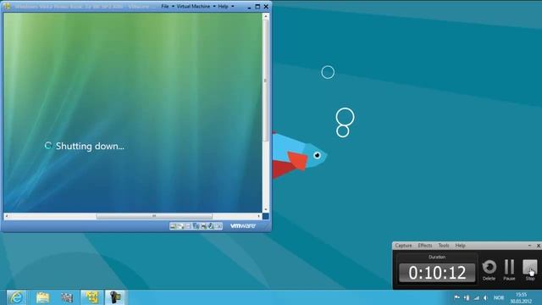Close the recorder window
Image resolution: width=542 pixels, height=305 pixels.
point(539,245)
